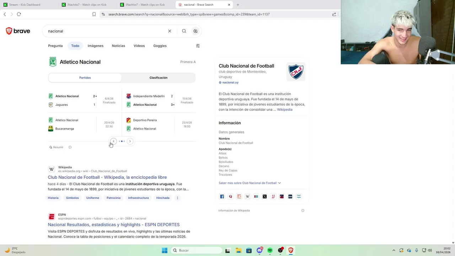Open Spotify from the taskbar
Image resolution: width=455 pixels, height=256 pixels.
(270, 250)
